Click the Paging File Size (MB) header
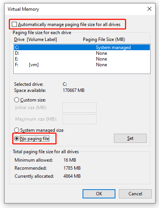 click(104, 39)
